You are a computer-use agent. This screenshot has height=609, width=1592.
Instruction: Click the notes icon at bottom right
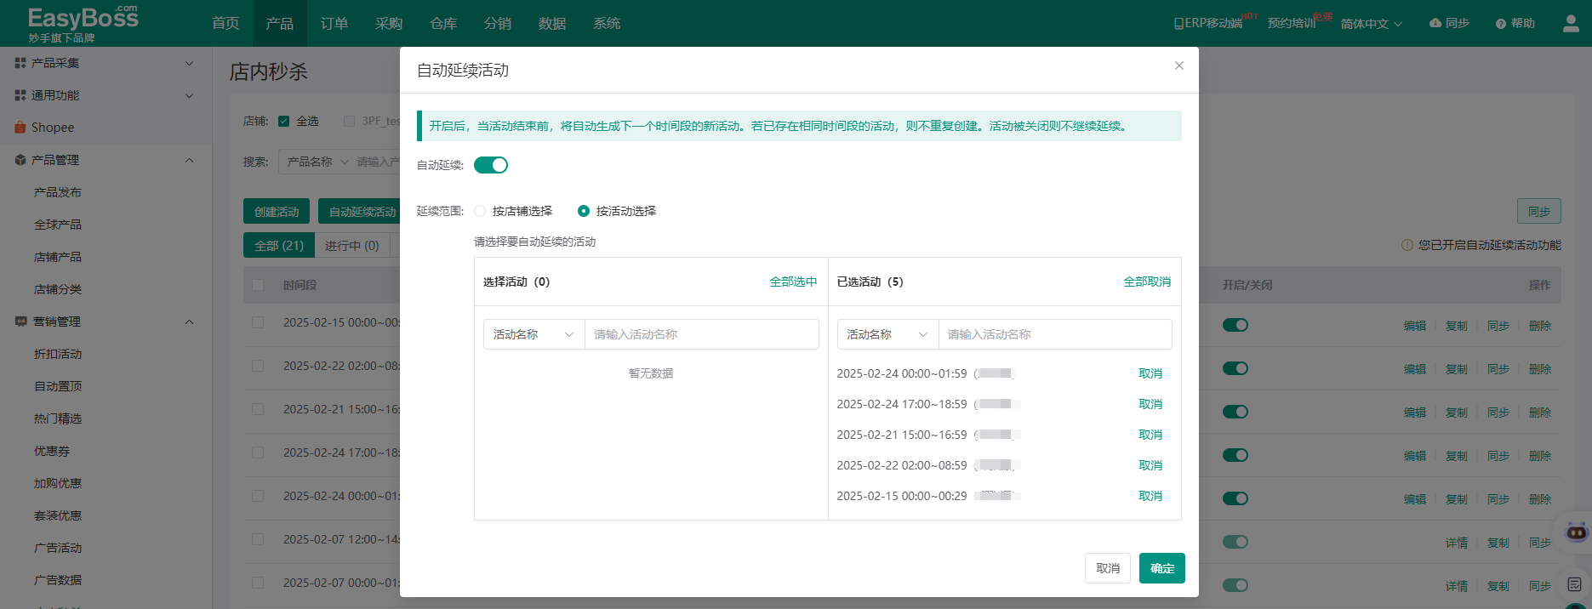(x=1574, y=584)
